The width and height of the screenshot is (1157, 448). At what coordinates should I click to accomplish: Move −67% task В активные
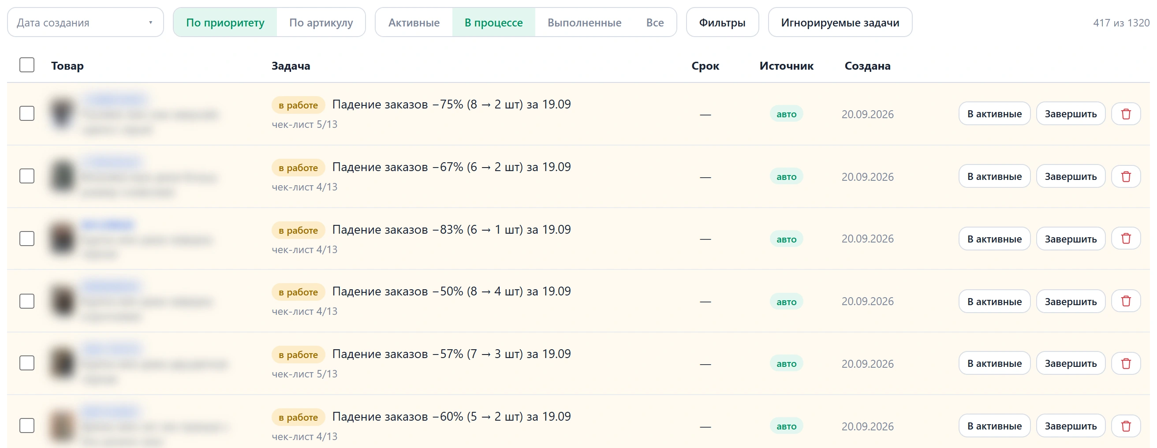(x=994, y=176)
